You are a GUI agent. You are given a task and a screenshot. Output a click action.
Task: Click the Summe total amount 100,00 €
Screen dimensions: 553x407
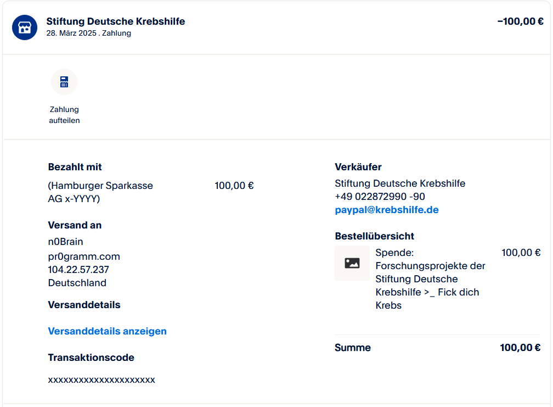pyautogui.click(x=520, y=348)
